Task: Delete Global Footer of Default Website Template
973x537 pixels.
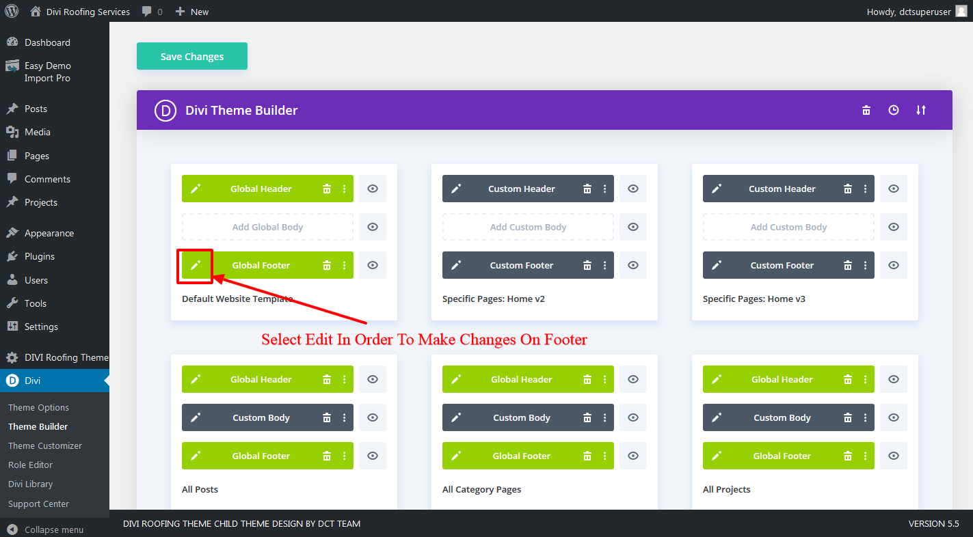Action: click(327, 265)
